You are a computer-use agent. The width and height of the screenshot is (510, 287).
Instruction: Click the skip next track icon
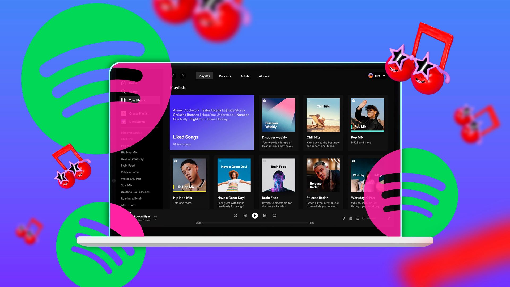click(265, 216)
